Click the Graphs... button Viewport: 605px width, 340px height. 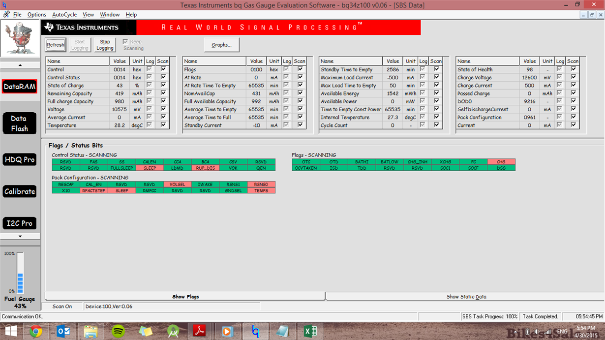pyautogui.click(x=221, y=45)
